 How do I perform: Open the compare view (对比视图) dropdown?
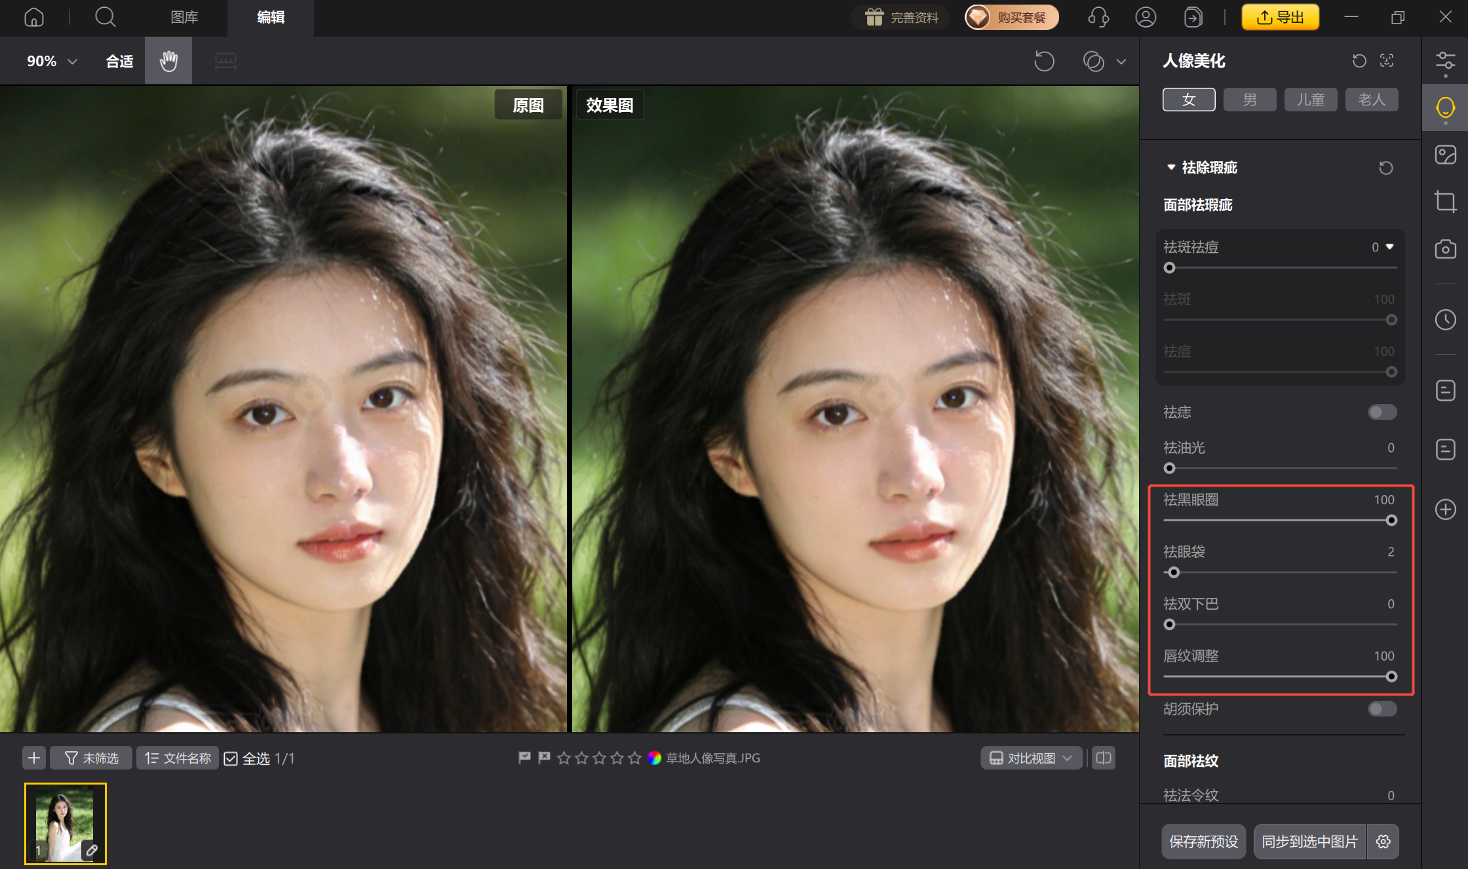point(1031,758)
